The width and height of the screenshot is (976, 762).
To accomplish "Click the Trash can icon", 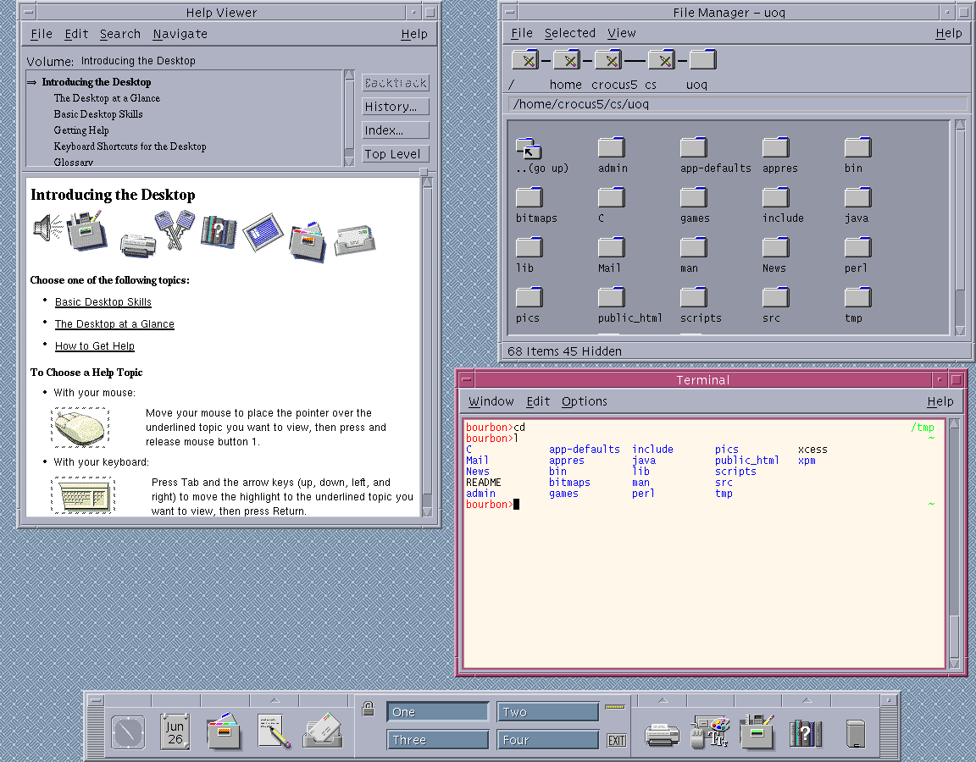I will tap(857, 732).
